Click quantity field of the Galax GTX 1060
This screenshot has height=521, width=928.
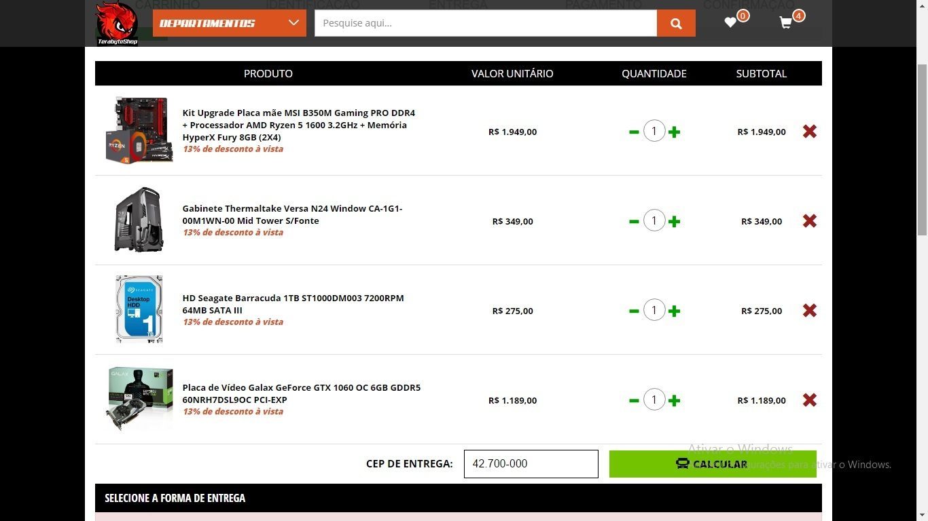pos(654,400)
